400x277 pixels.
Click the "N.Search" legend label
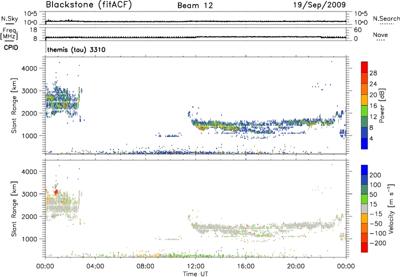[386, 18]
